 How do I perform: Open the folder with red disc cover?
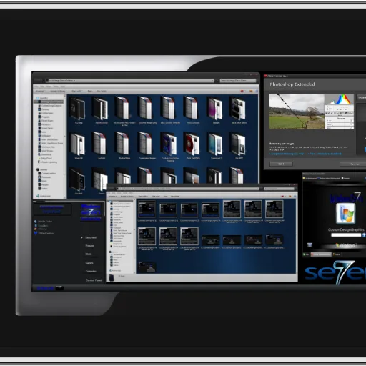(191, 144)
